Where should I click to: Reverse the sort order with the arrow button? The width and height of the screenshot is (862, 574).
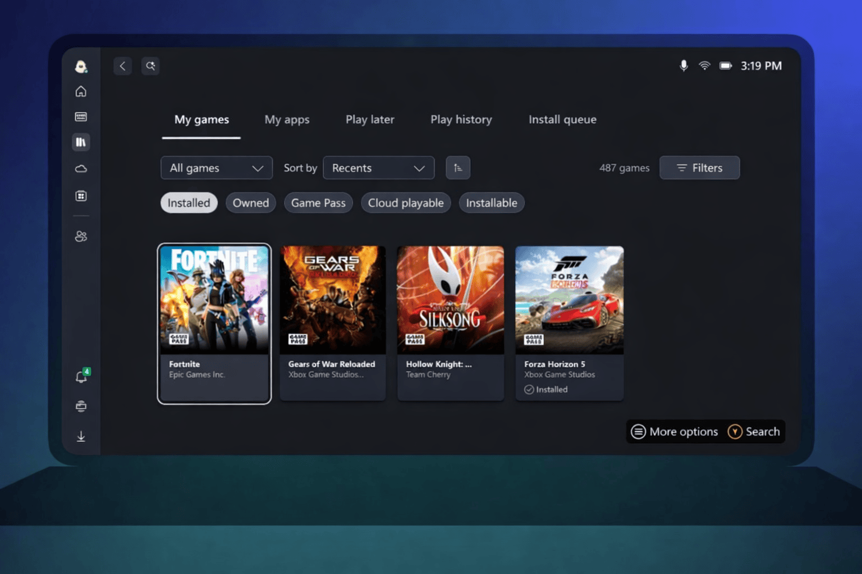point(458,168)
